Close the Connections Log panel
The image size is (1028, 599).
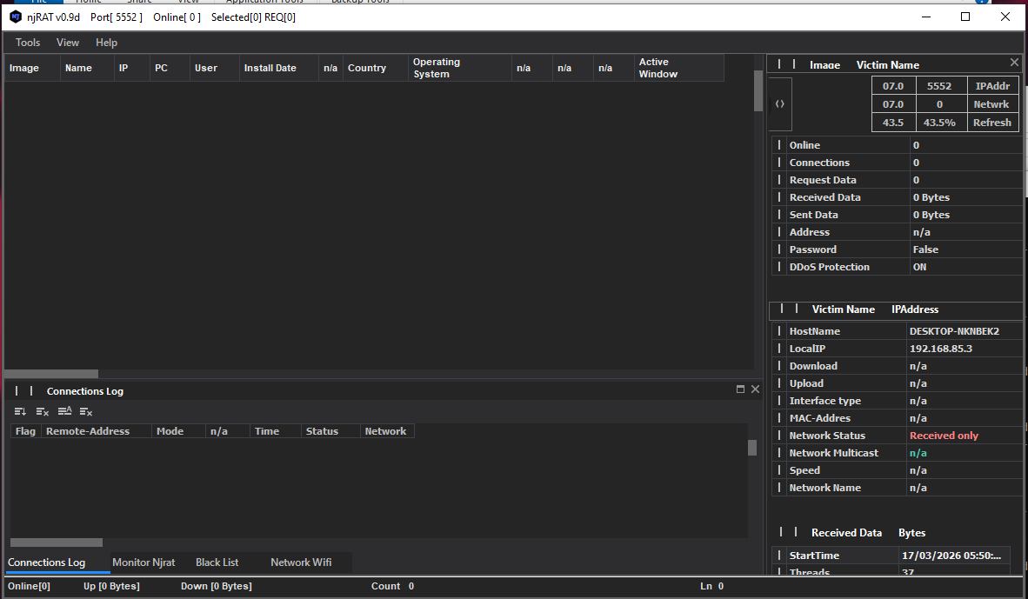point(755,389)
